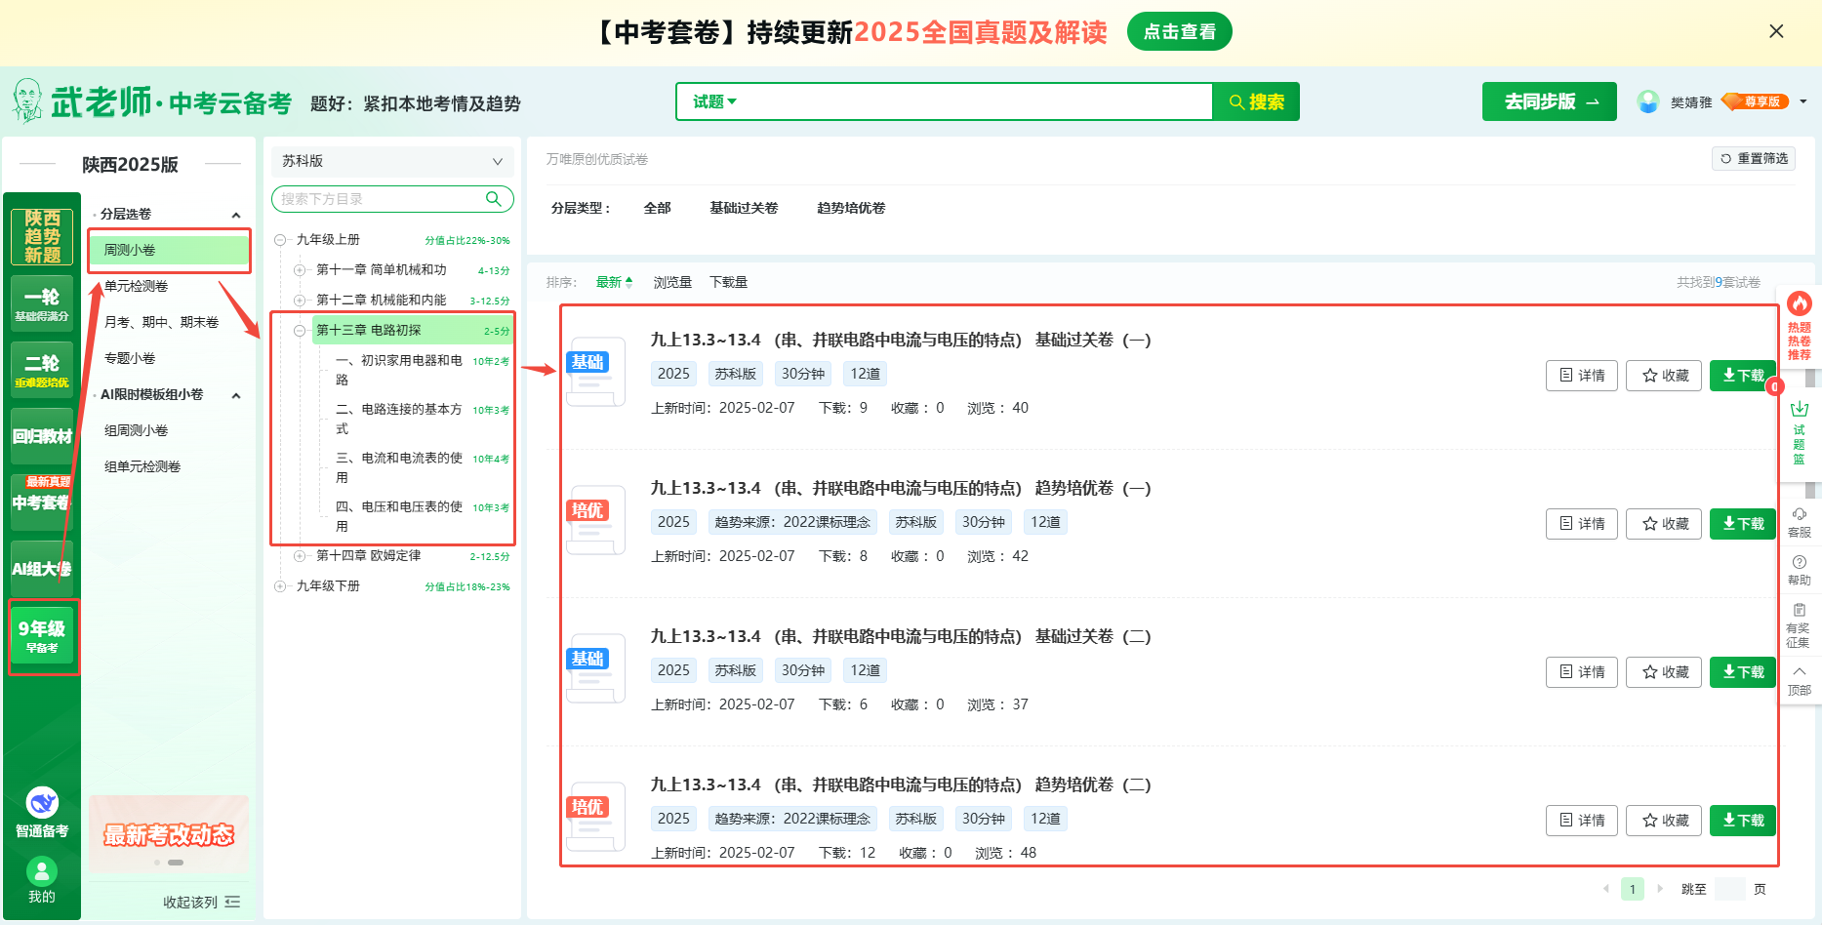Click the 点击查看 banner button
1822x925 pixels.
pos(1179,31)
